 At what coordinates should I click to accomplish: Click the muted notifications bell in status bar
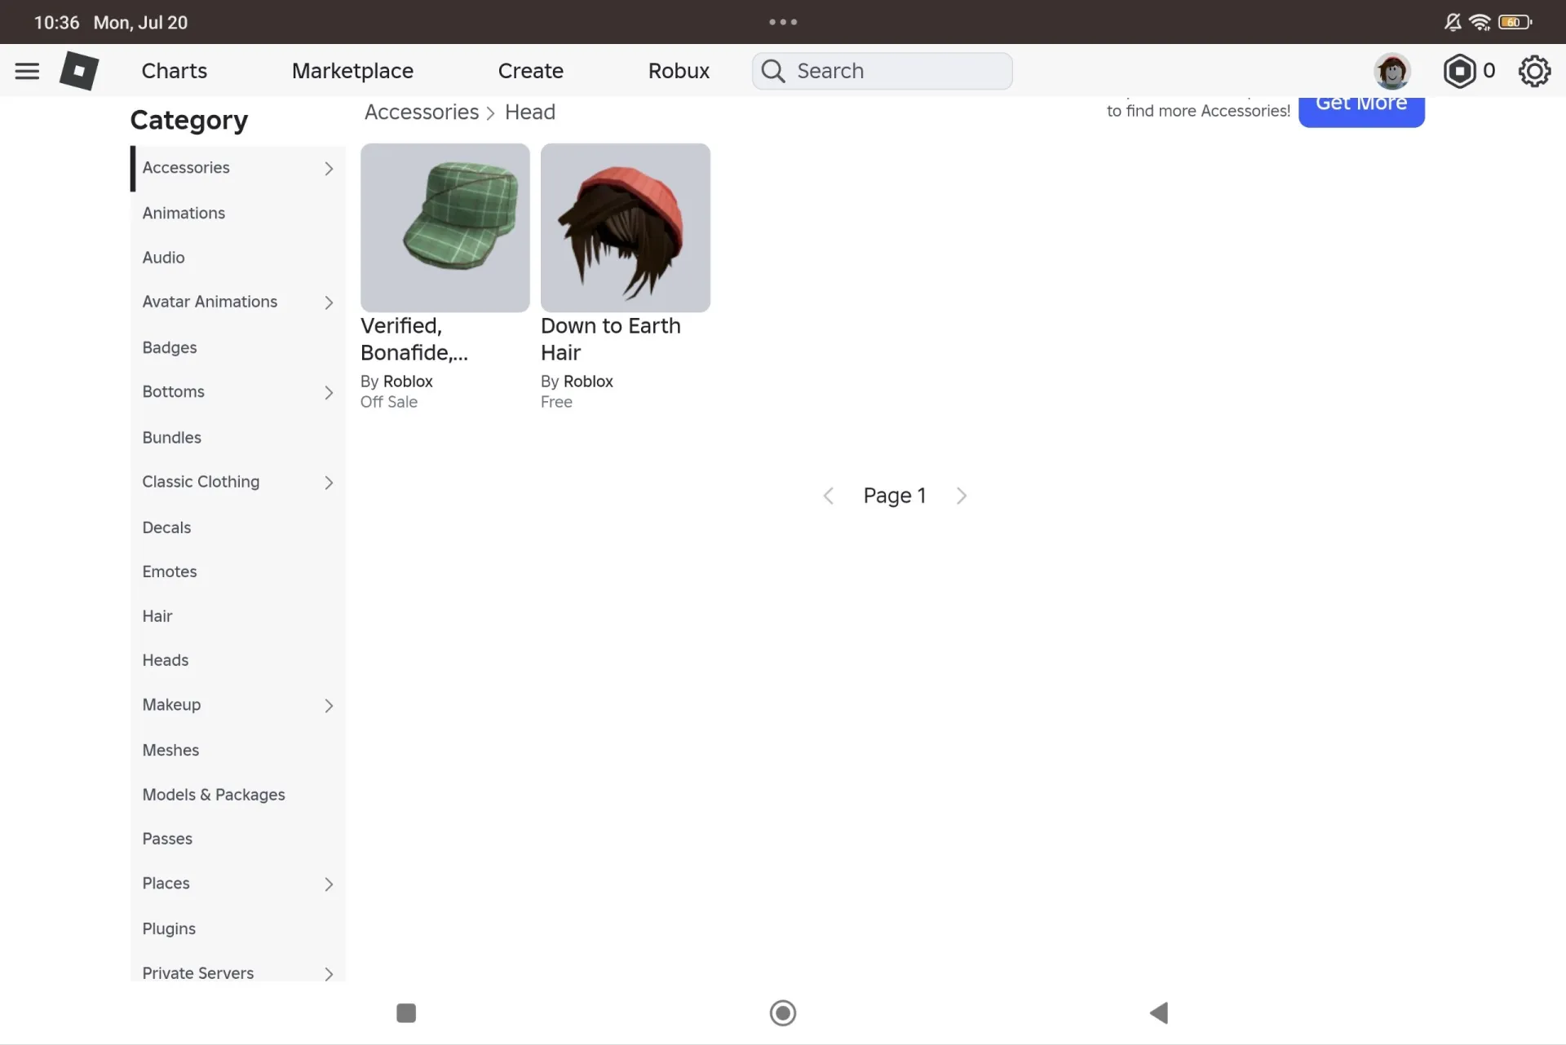click(x=1453, y=22)
